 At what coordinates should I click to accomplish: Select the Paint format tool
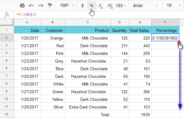50,6
